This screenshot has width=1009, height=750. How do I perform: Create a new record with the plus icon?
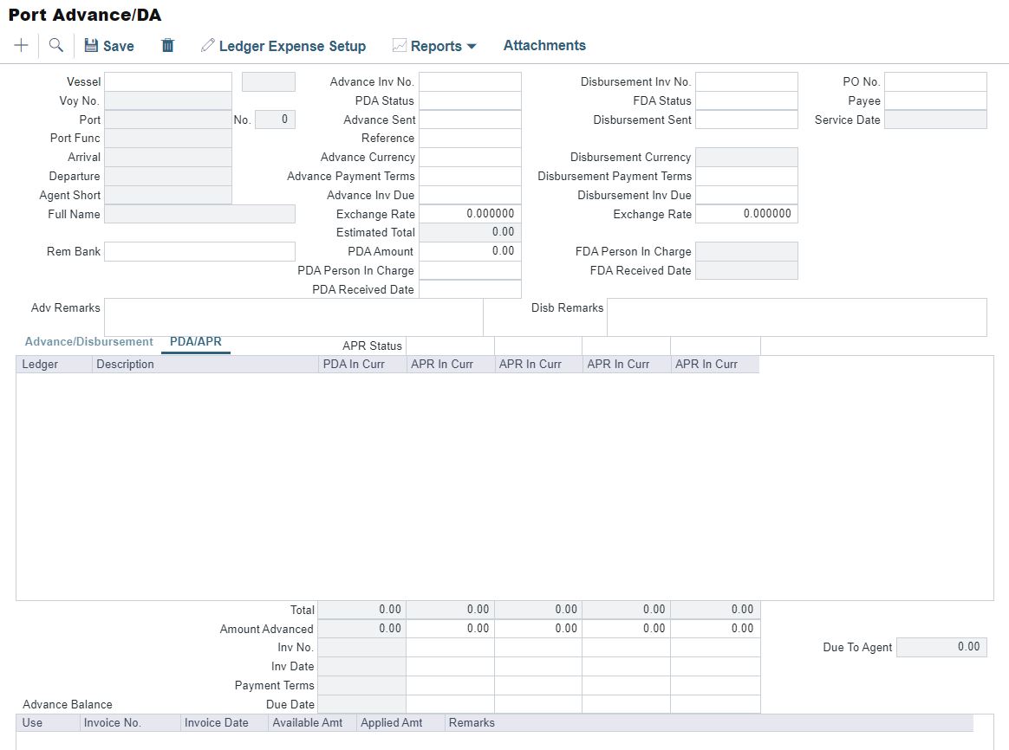coord(20,45)
